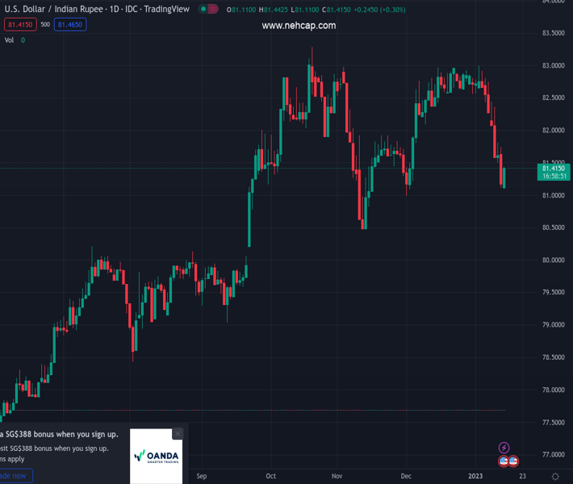Viewport: 573px width, 484px height.
Task: Close the OANDA advertisement popup
Action: (178, 434)
